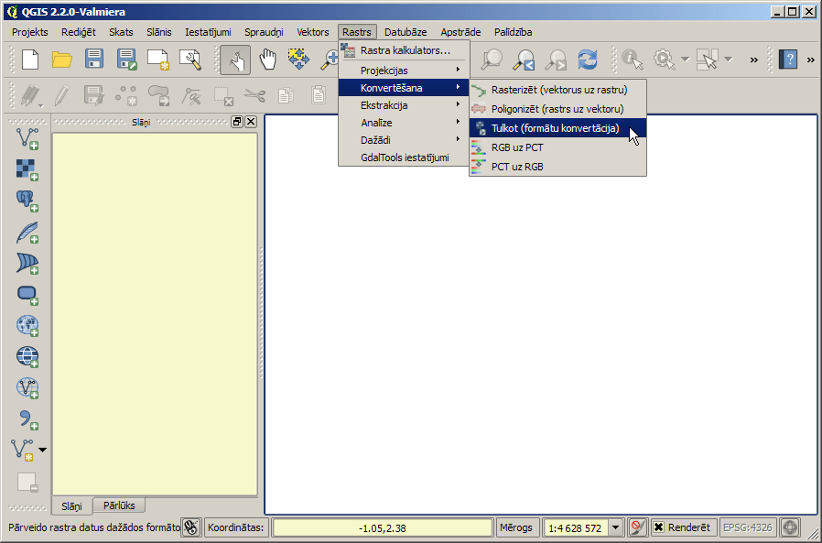The height and width of the screenshot is (543, 822).
Task: Expand the Dažādi submenu
Action: point(405,140)
